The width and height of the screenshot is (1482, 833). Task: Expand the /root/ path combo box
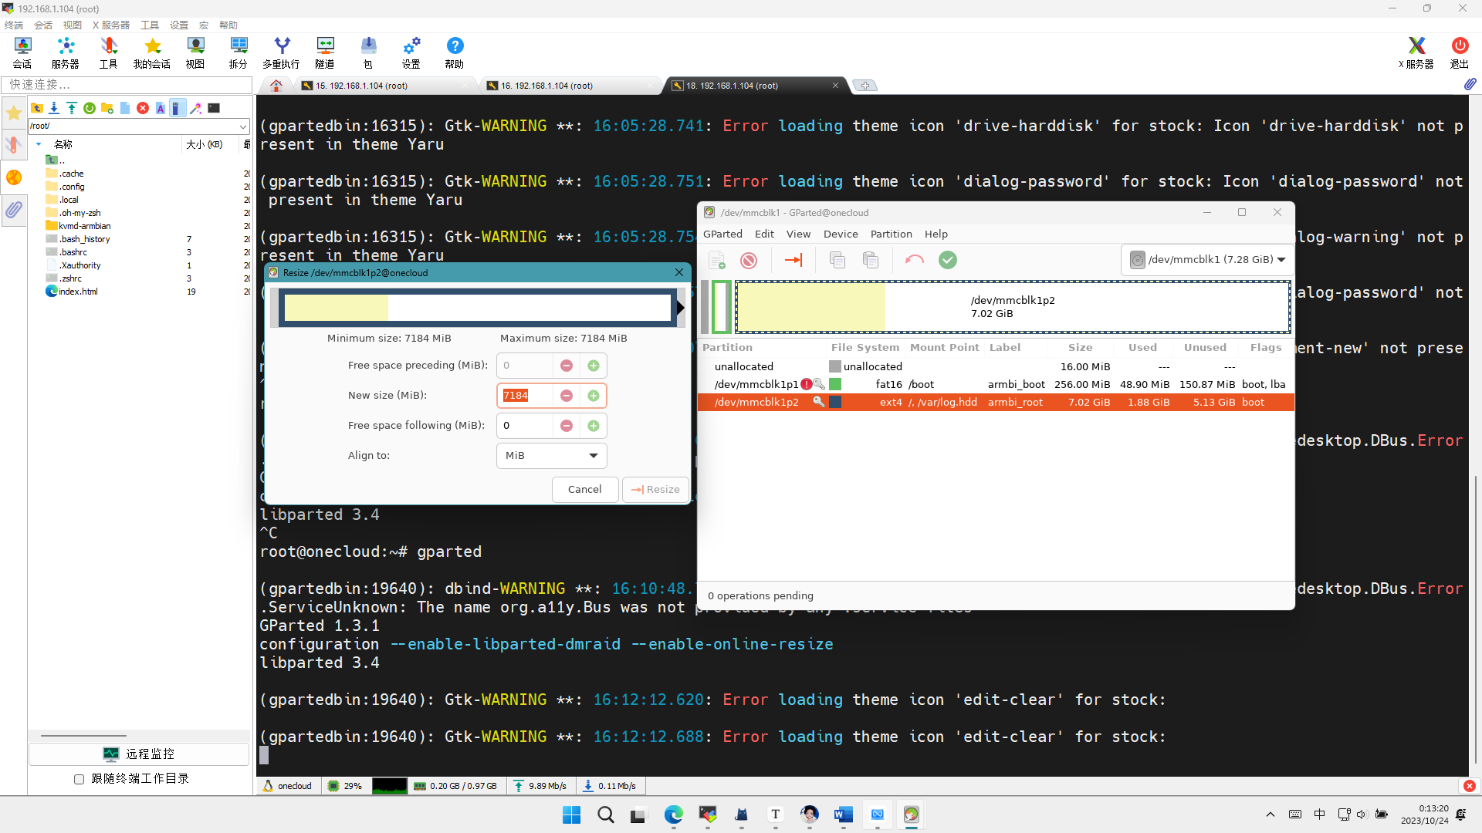pyautogui.click(x=243, y=126)
